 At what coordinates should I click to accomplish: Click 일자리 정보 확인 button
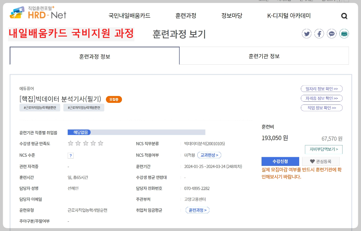tap(322, 89)
